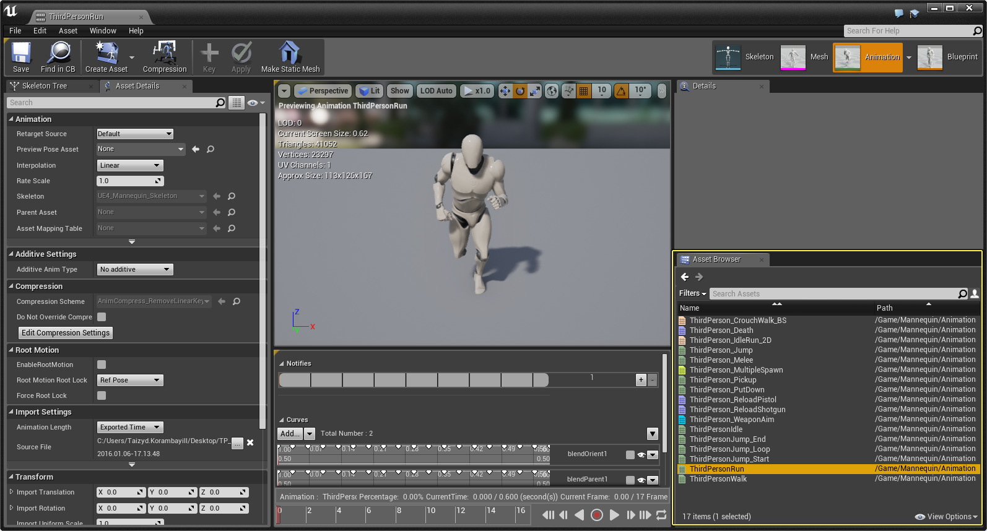The height and width of the screenshot is (531, 987).
Task: Click the Save toolbar icon
Action: (21, 57)
